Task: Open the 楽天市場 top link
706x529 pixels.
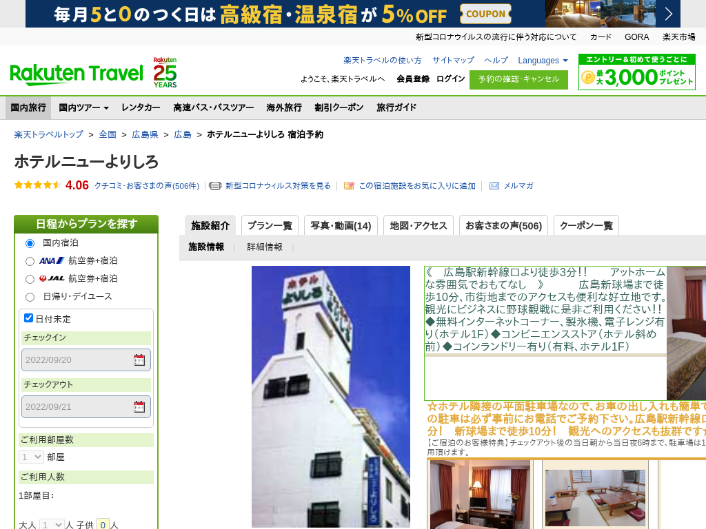Action: pyautogui.click(x=679, y=37)
